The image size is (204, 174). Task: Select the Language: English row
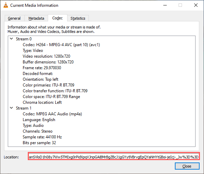point(39,119)
